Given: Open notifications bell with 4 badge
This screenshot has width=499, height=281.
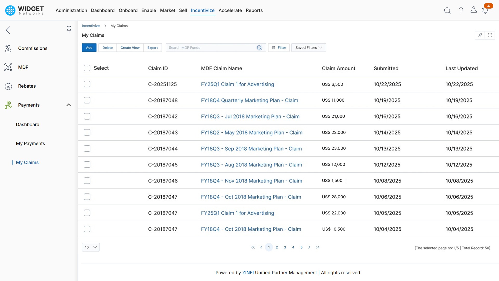Looking at the screenshot, I should click(485, 10).
